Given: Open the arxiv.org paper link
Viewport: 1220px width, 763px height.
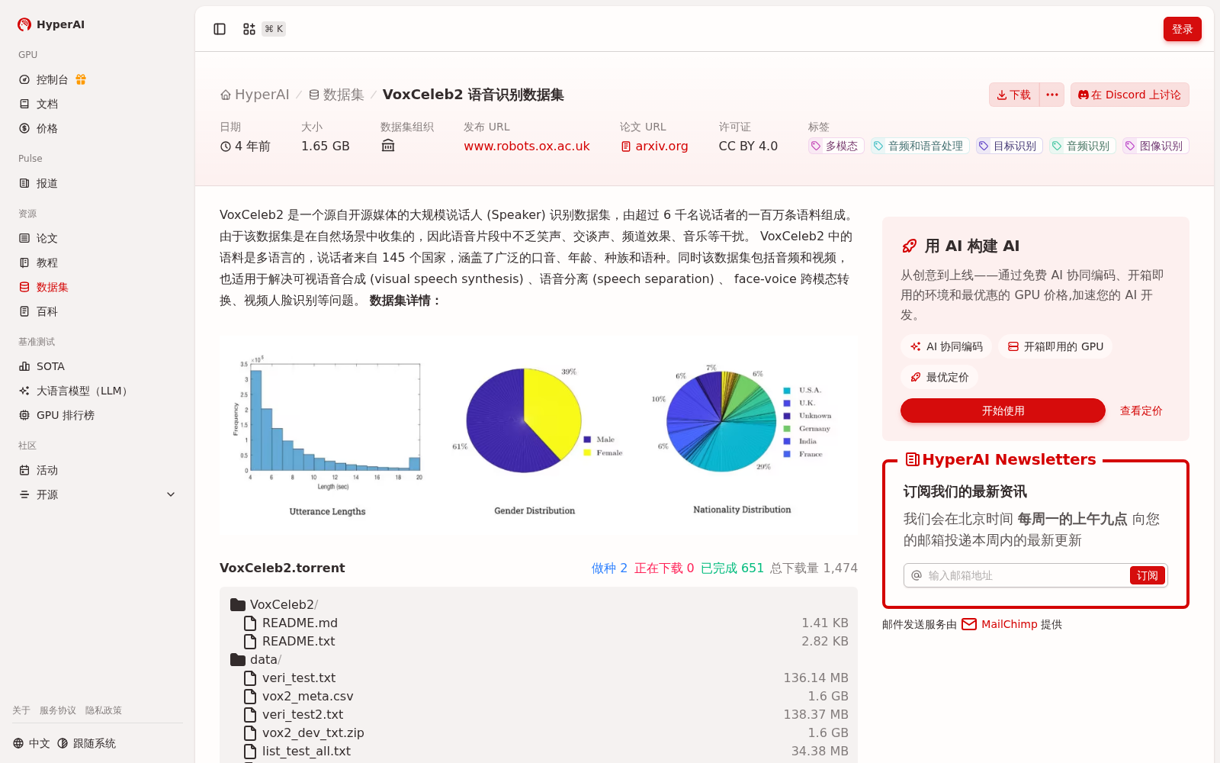Looking at the screenshot, I should point(654,146).
